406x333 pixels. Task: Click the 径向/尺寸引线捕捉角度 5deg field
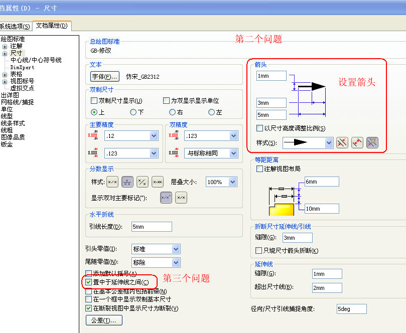point(352,309)
